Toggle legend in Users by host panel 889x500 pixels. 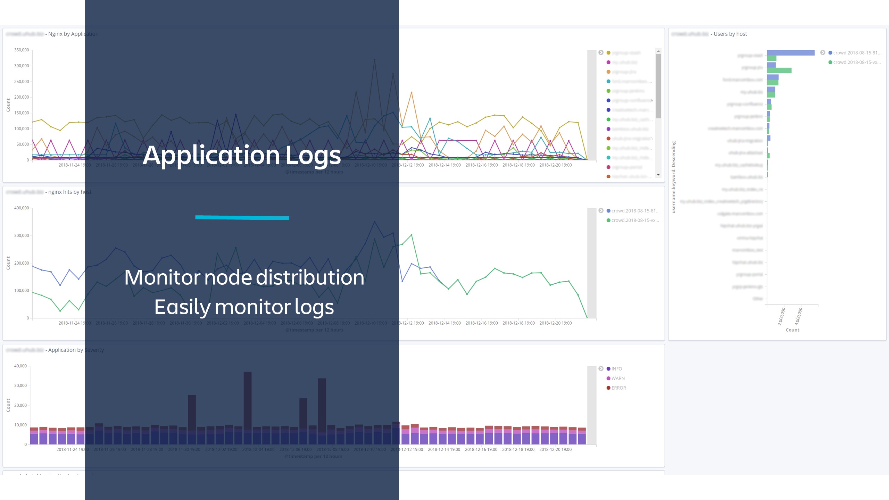tap(823, 52)
